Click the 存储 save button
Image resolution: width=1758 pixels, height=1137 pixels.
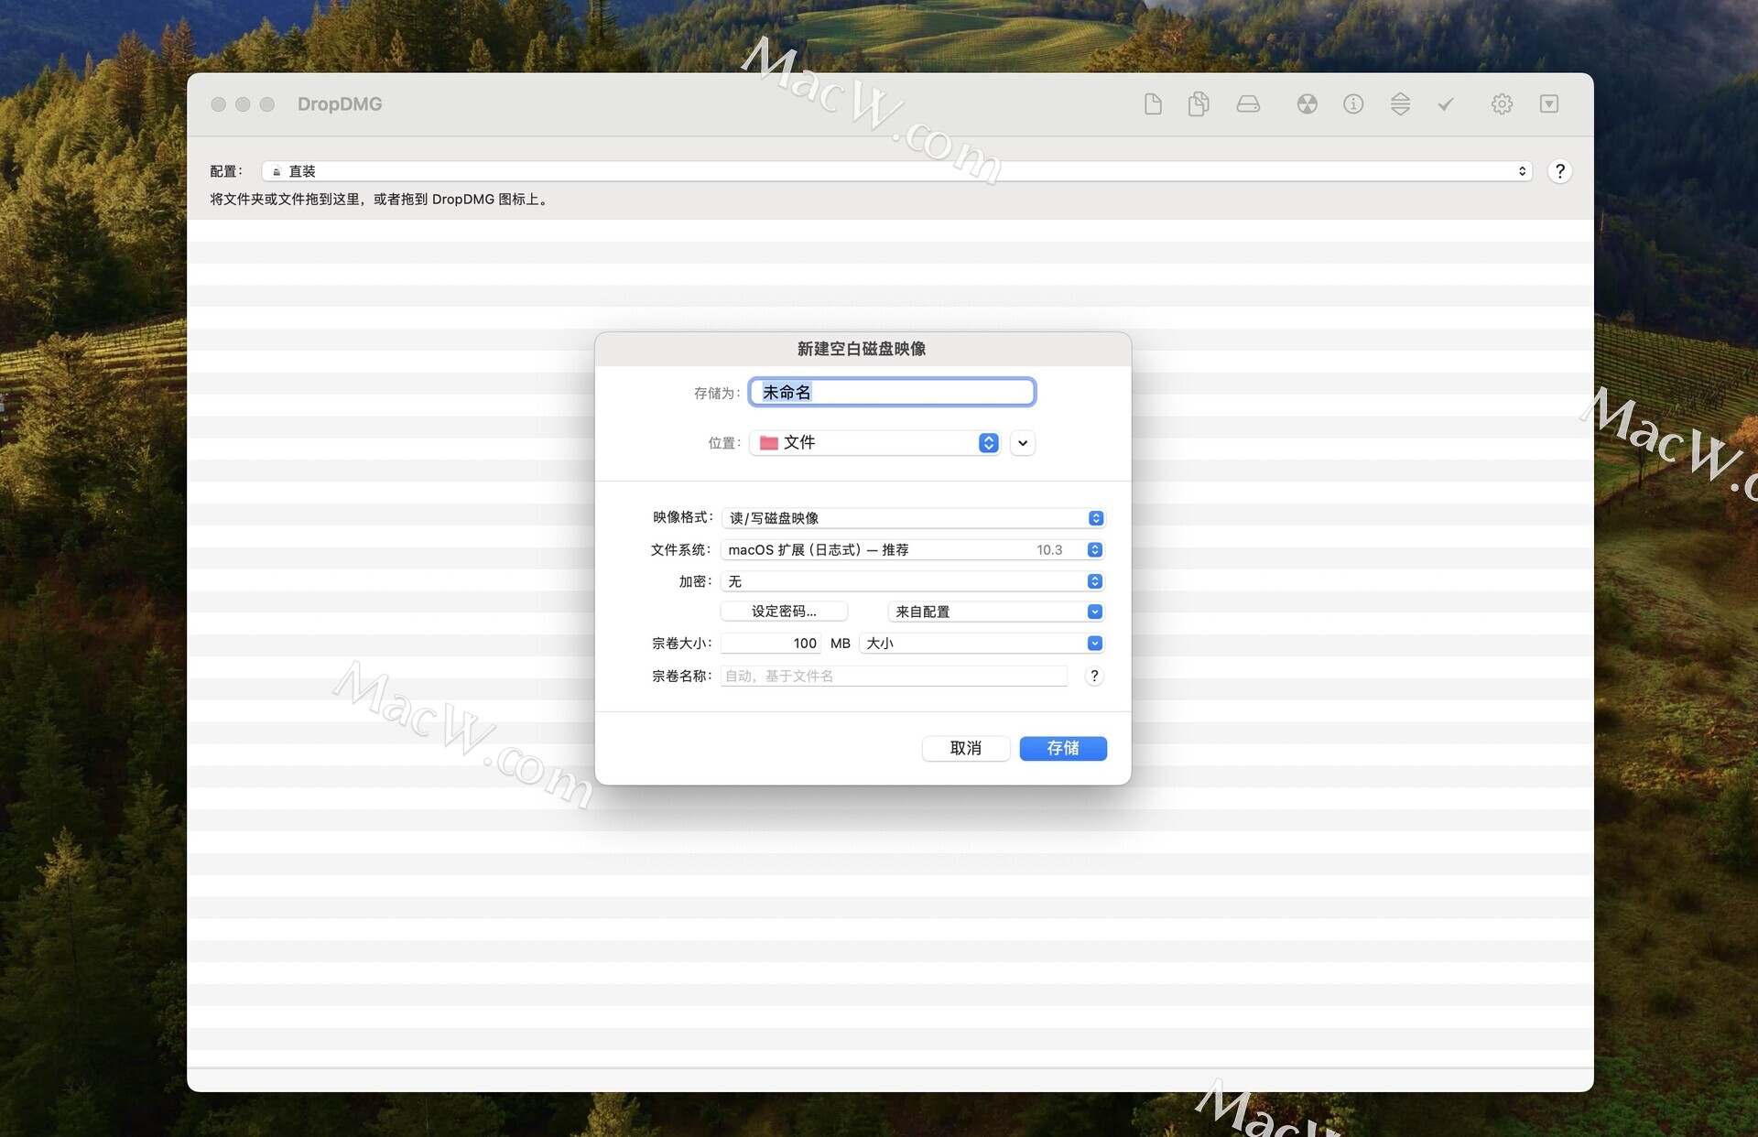tap(1063, 749)
